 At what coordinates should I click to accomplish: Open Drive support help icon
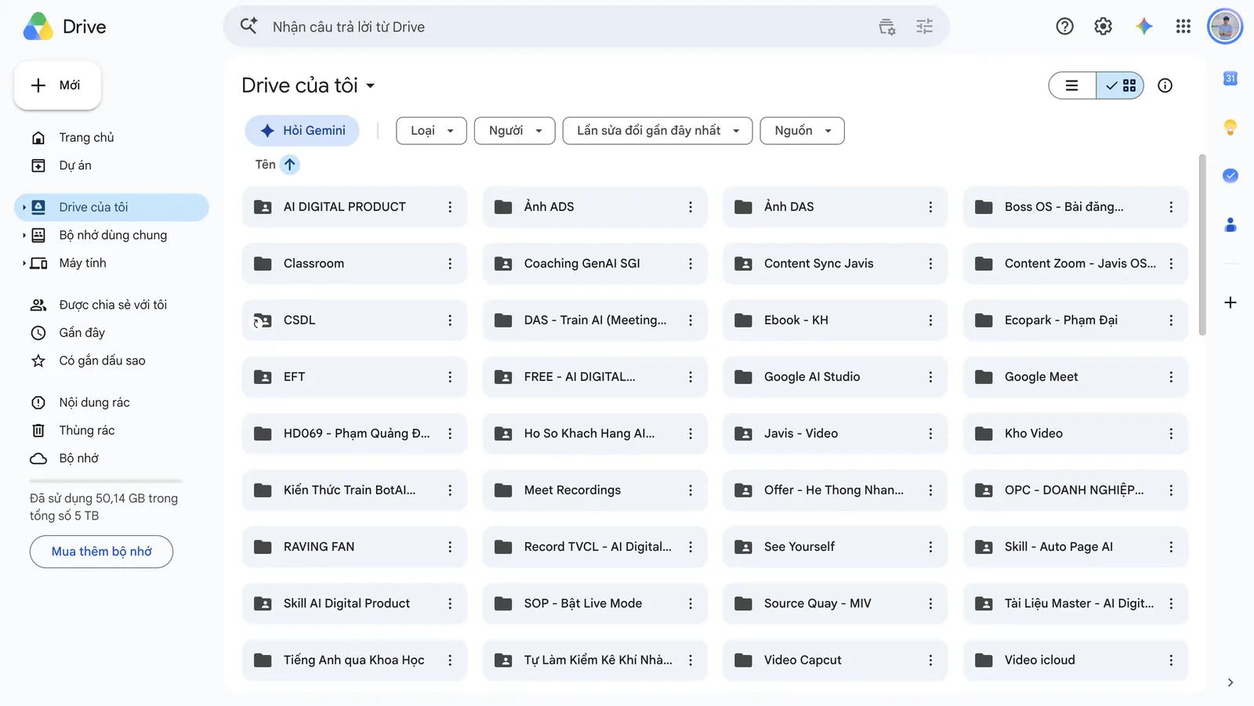pos(1064,27)
